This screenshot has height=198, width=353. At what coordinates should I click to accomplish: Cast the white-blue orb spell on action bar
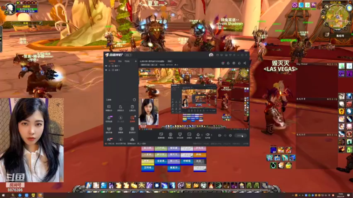tap(157, 185)
